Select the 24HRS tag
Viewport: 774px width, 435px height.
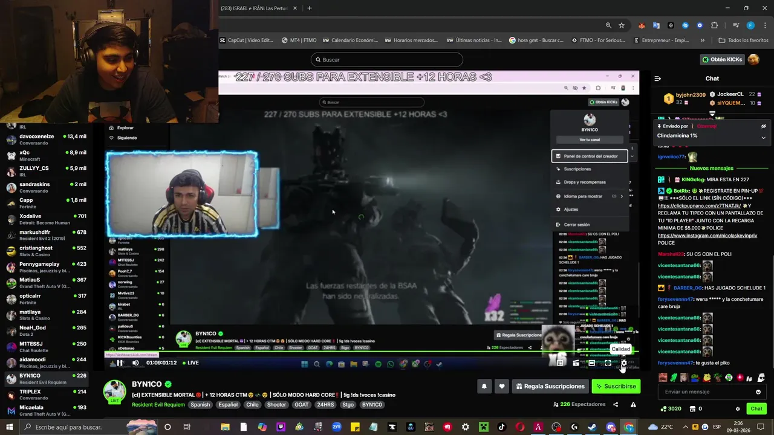(325, 405)
